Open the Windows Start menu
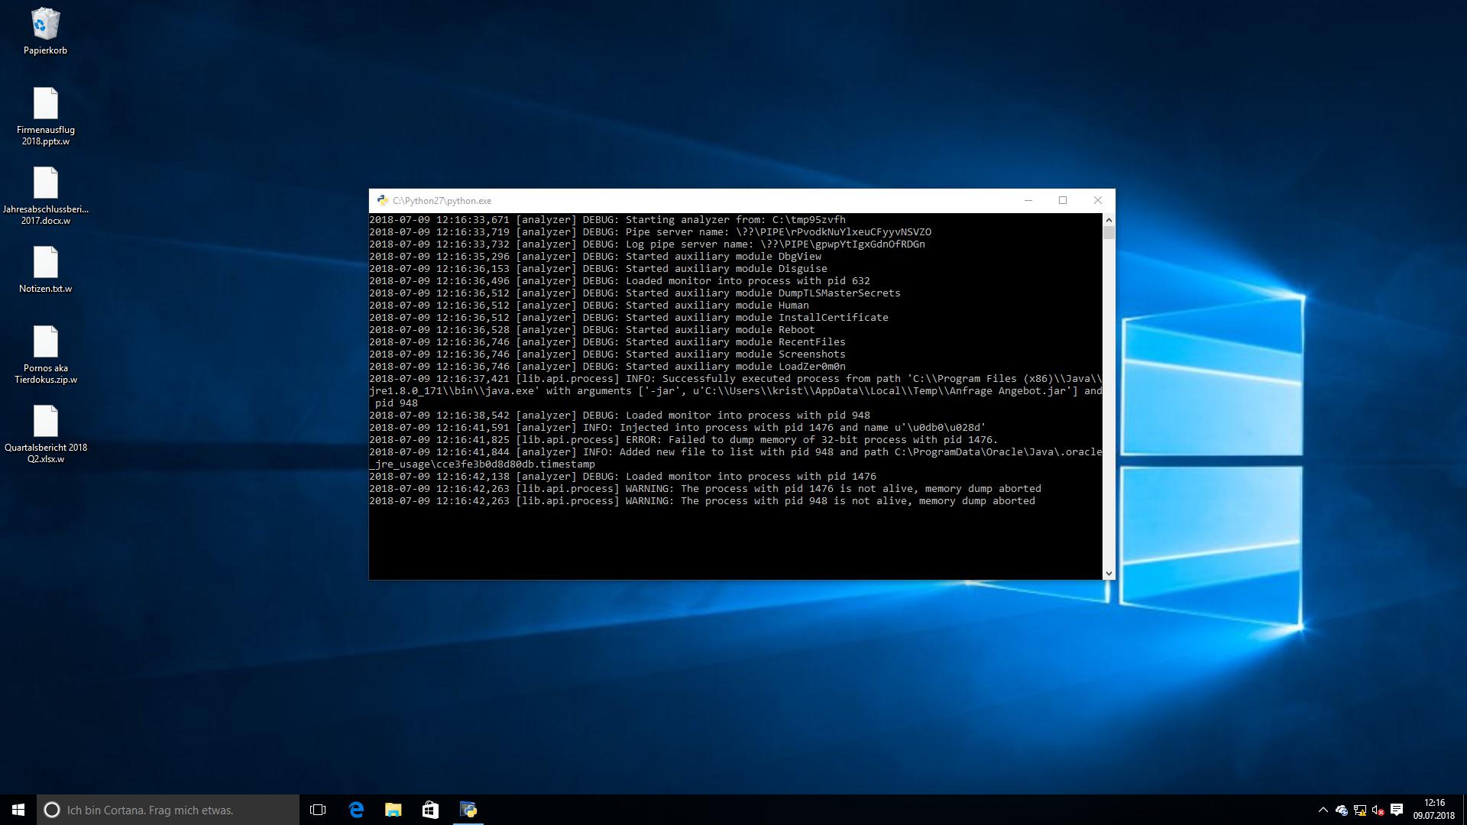 [18, 810]
